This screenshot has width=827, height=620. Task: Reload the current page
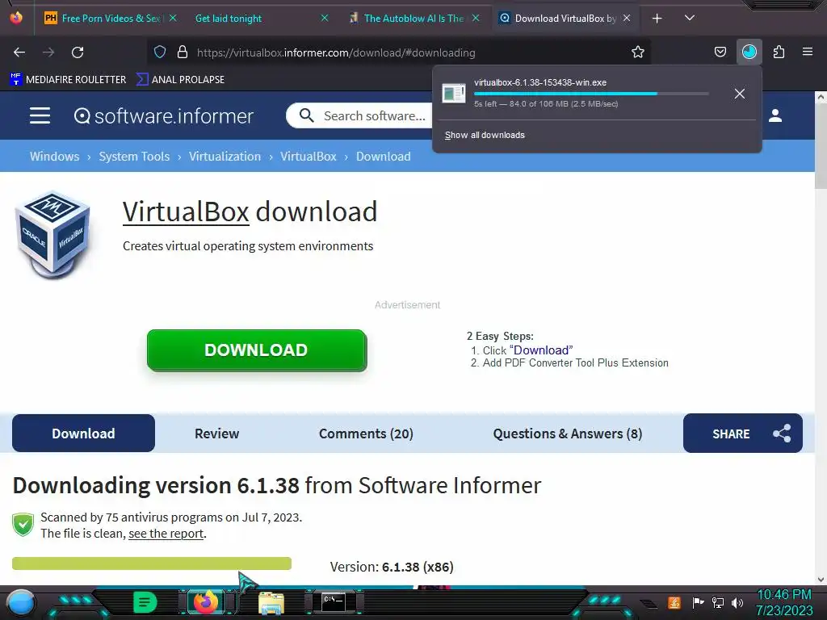78,52
